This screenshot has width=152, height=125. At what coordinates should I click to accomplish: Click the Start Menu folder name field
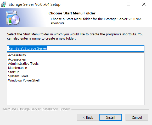coord(76,48)
